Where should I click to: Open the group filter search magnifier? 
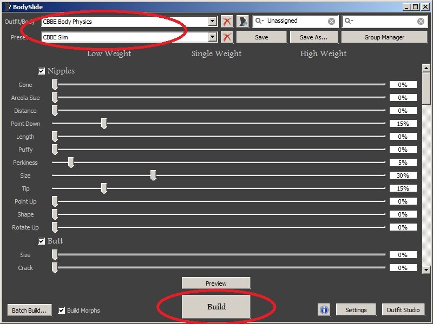click(x=260, y=21)
